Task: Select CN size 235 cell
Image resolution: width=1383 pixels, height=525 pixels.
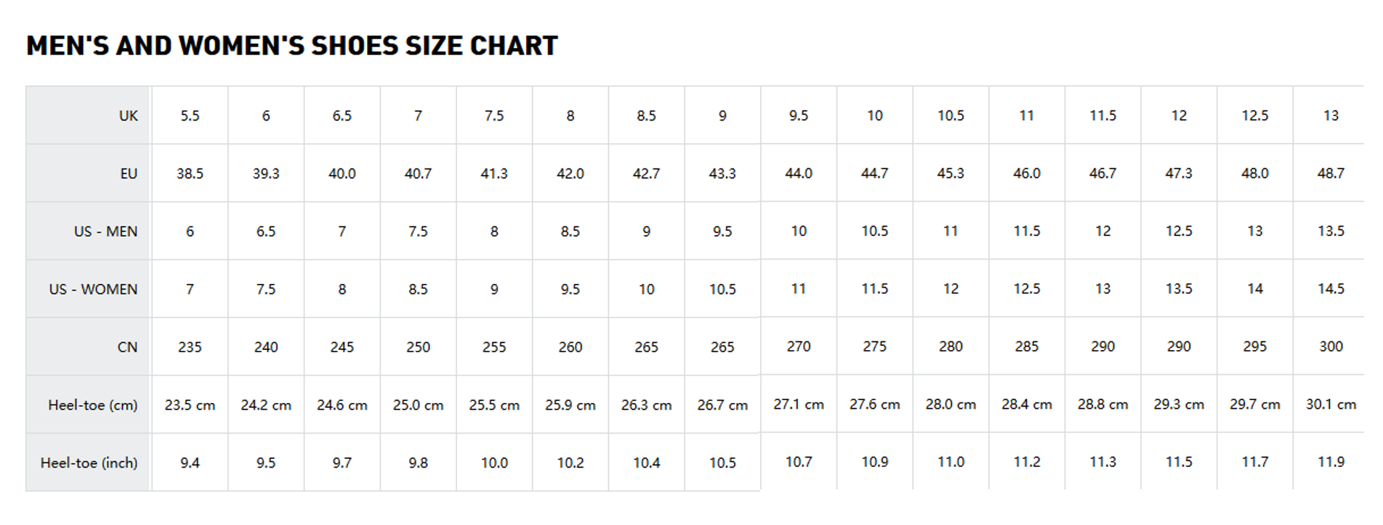Action: [x=190, y=347]
